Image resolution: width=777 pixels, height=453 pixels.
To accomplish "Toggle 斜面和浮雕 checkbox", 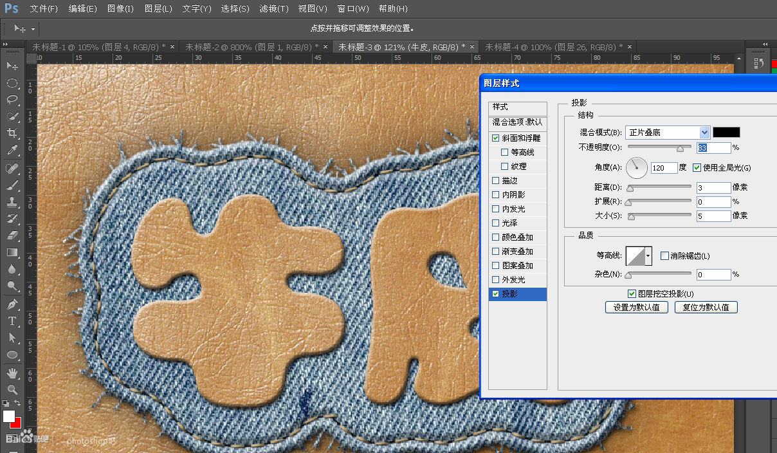I will pyautogui.click(x=495, y=138).
